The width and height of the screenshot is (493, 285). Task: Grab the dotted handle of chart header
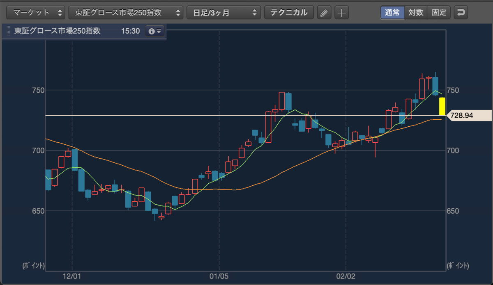[x=8, y=31]
